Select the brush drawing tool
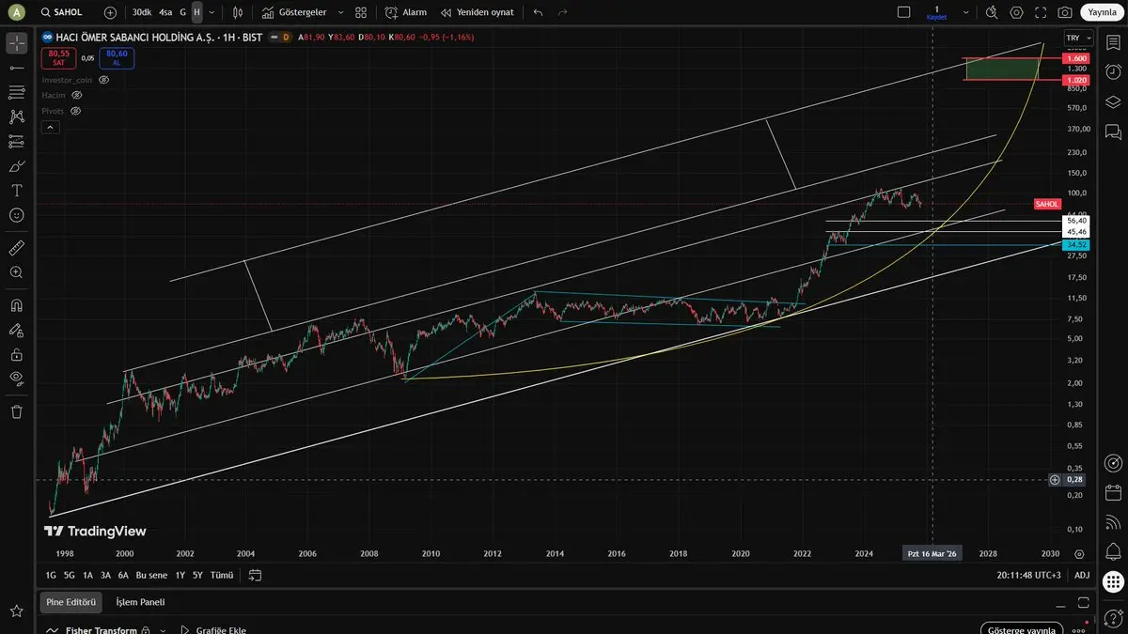The height and width of the screenshot is (634, 1128). click(16, 165)
